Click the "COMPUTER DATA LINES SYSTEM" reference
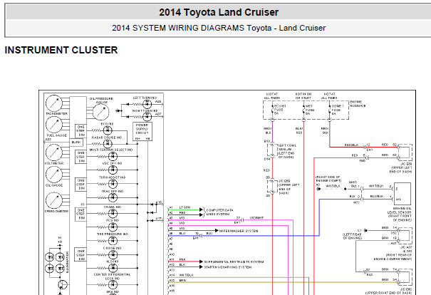 pos(219,212)
